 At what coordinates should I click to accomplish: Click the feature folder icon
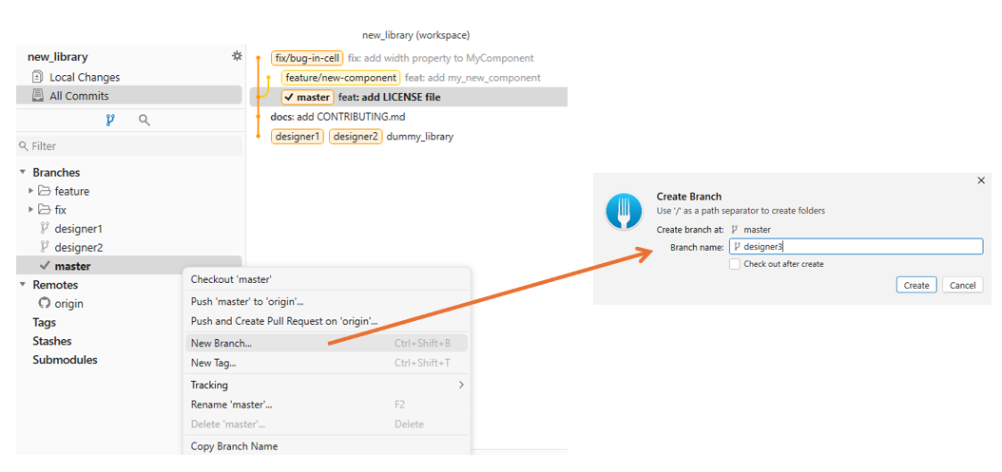click(x=44, y=191)
